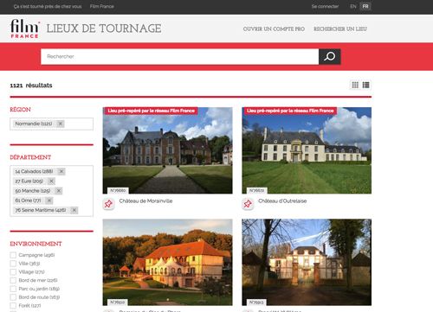The width and height of the screenshot is (433, 312).
Task: Switch site language to EN
Action: pos(353,6)
